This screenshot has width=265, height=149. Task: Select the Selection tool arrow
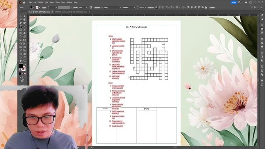pyautogui.click(x=21, y=16)
